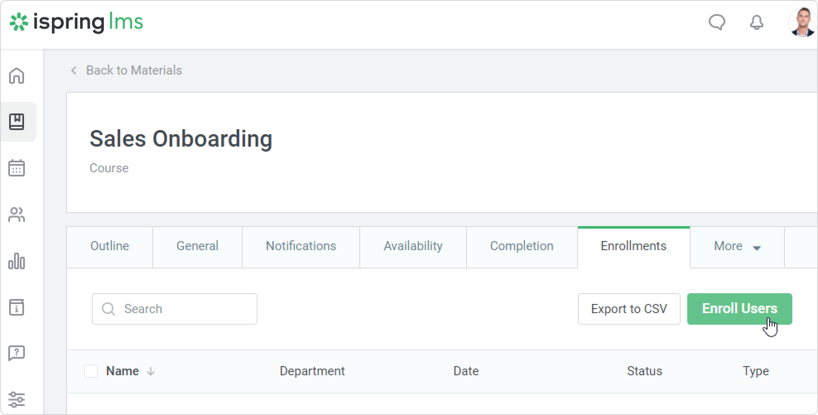Viewport: 818px width, 415px height.
Task: Open the Settings sliders icon
Action: 17,399
